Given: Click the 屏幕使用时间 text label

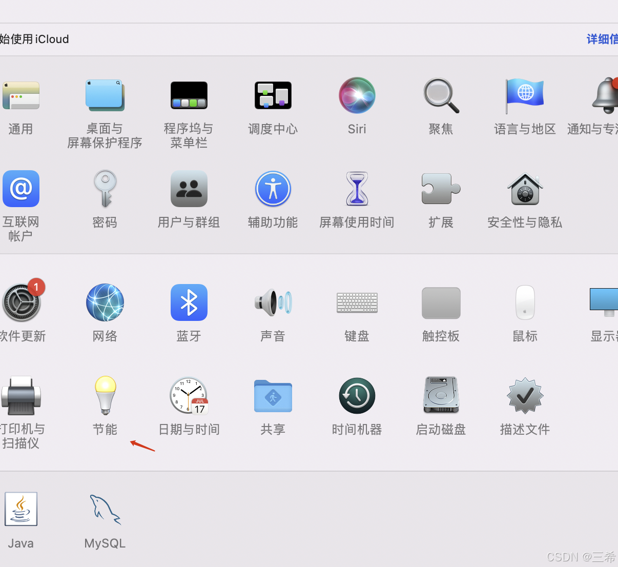Looking at the screenshot, I should (357, 222).
